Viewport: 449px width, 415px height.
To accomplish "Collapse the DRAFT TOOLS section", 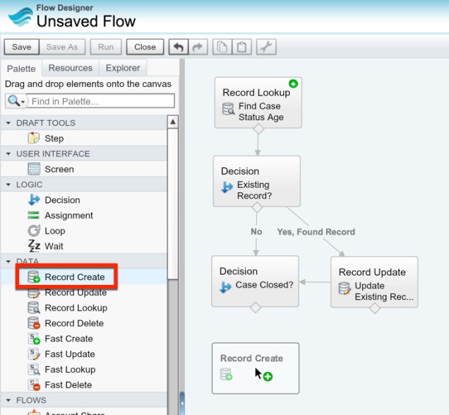I will tap(8, 123).
